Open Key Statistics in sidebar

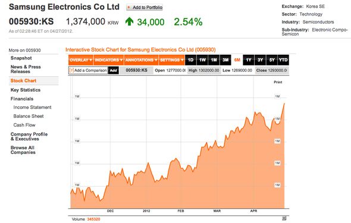coord(26,90)
